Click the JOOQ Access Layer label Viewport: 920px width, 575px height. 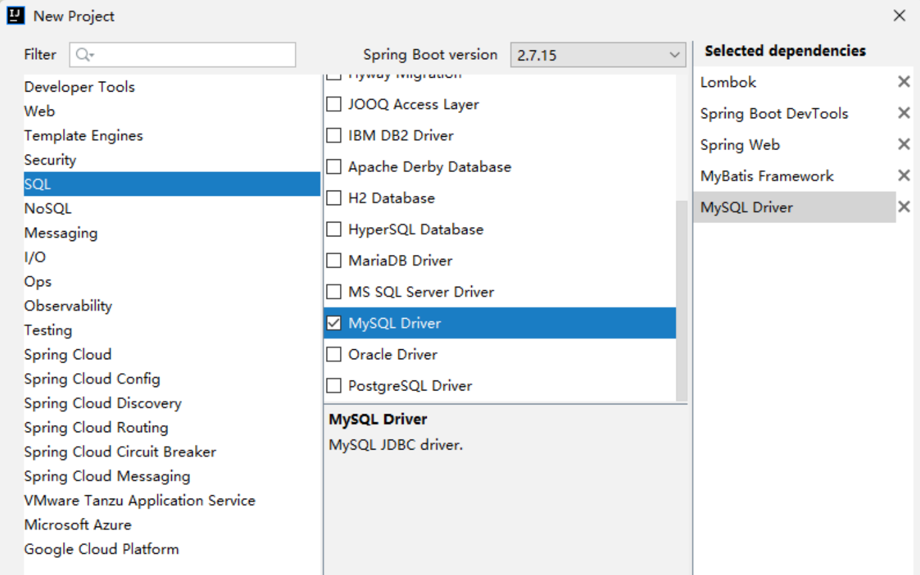(x=414, y=104)
